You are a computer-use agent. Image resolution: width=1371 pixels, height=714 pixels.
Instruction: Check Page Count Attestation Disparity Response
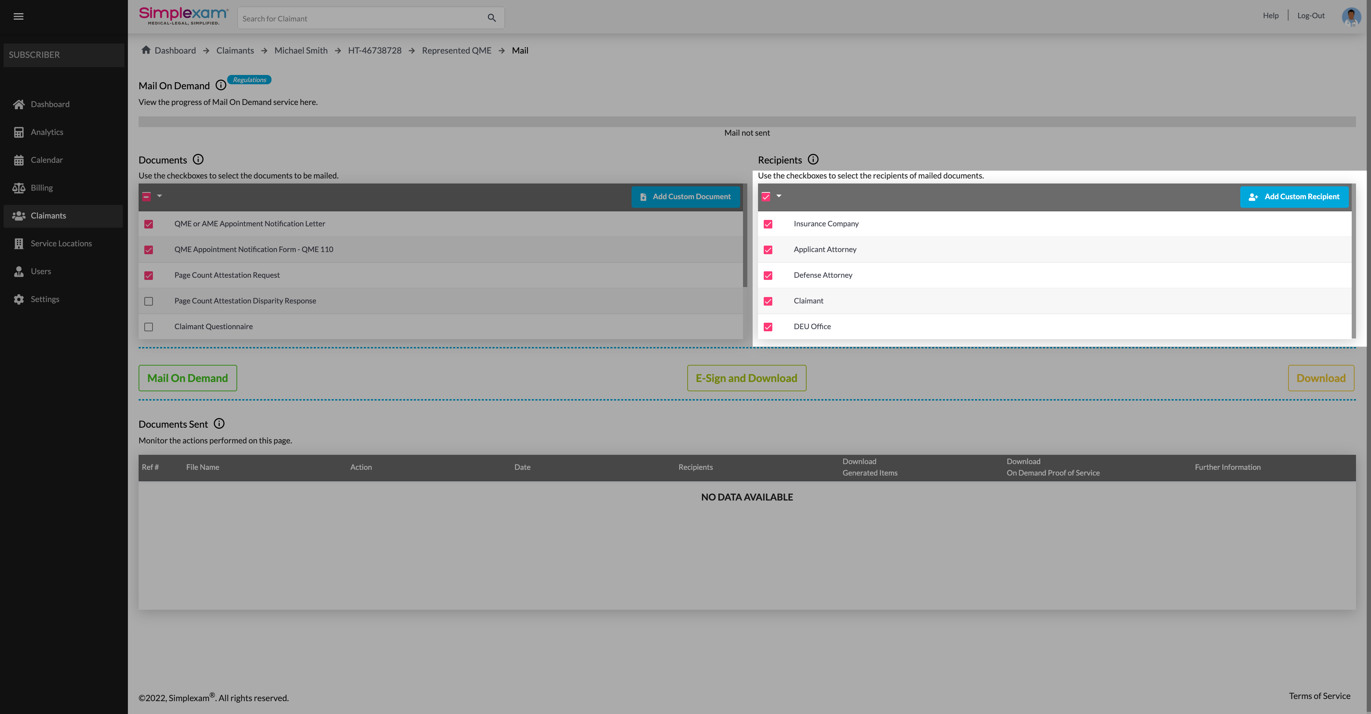tap(149, 301)
